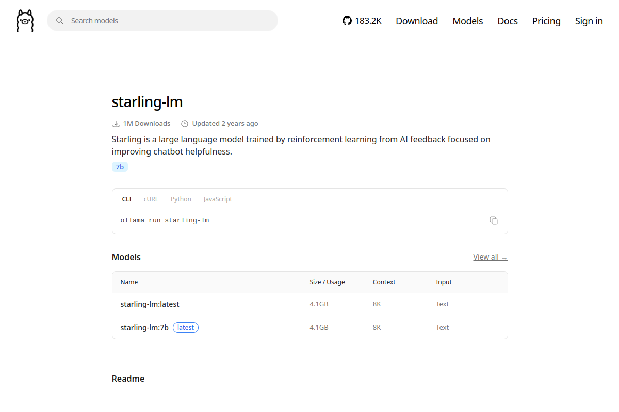Screen dimensions: 619x412
Task: Click the Name column header
Action: click(x=129, y=282)
